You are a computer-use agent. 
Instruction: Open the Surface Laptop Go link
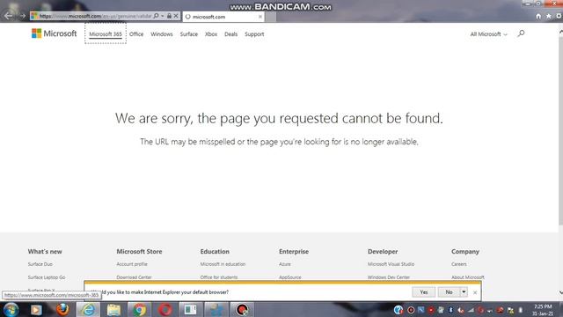click(x=47, y=277)
